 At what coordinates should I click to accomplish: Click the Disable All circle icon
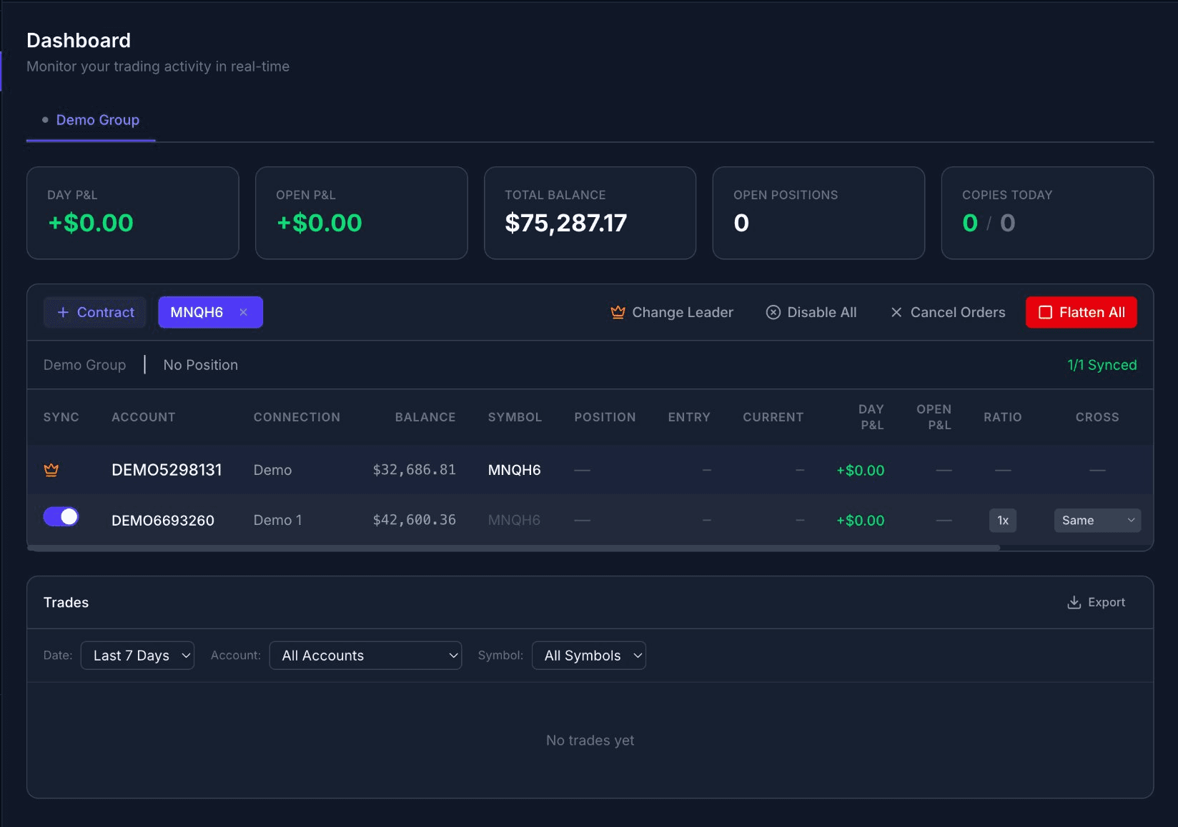point(773,312)
